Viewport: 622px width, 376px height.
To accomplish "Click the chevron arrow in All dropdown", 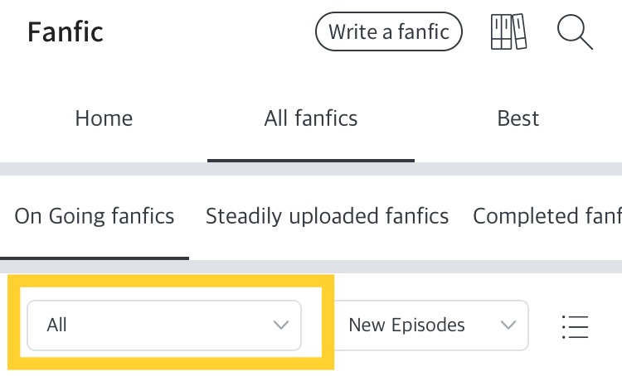I will [x=281, y=325].
